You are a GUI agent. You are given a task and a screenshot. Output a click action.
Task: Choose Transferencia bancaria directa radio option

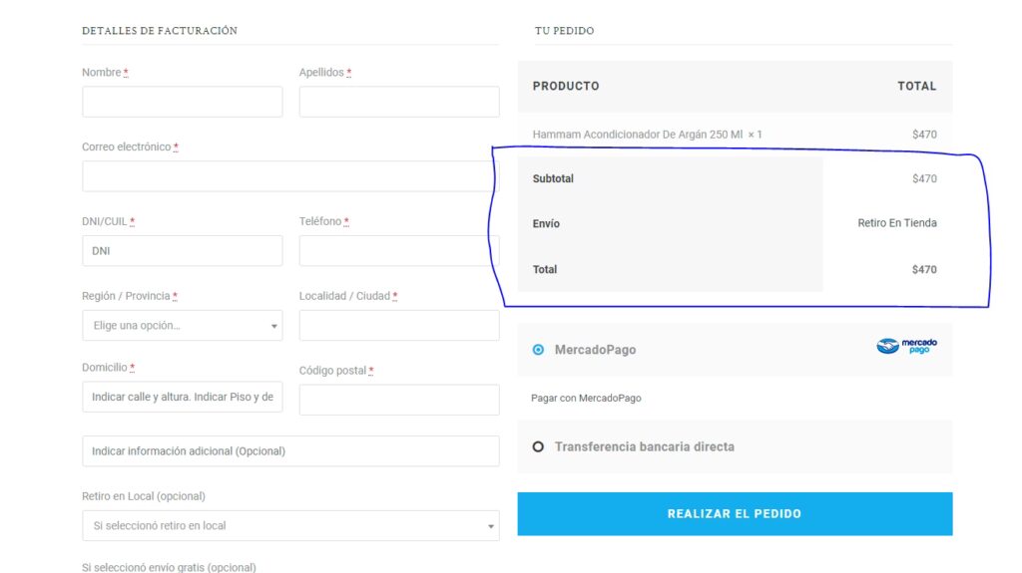(x=539, y=447)
